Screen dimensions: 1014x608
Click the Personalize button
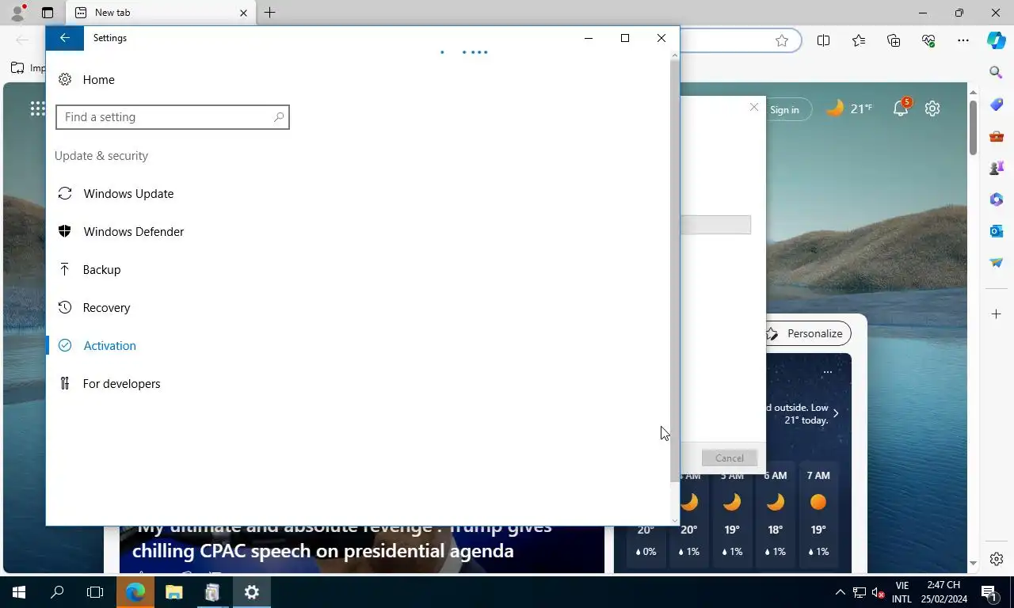tap(807, 333)
